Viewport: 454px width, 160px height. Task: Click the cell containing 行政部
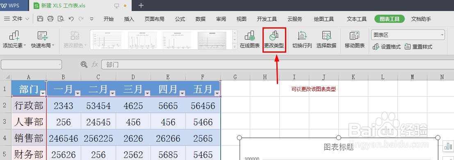click(x=29, y=106)
